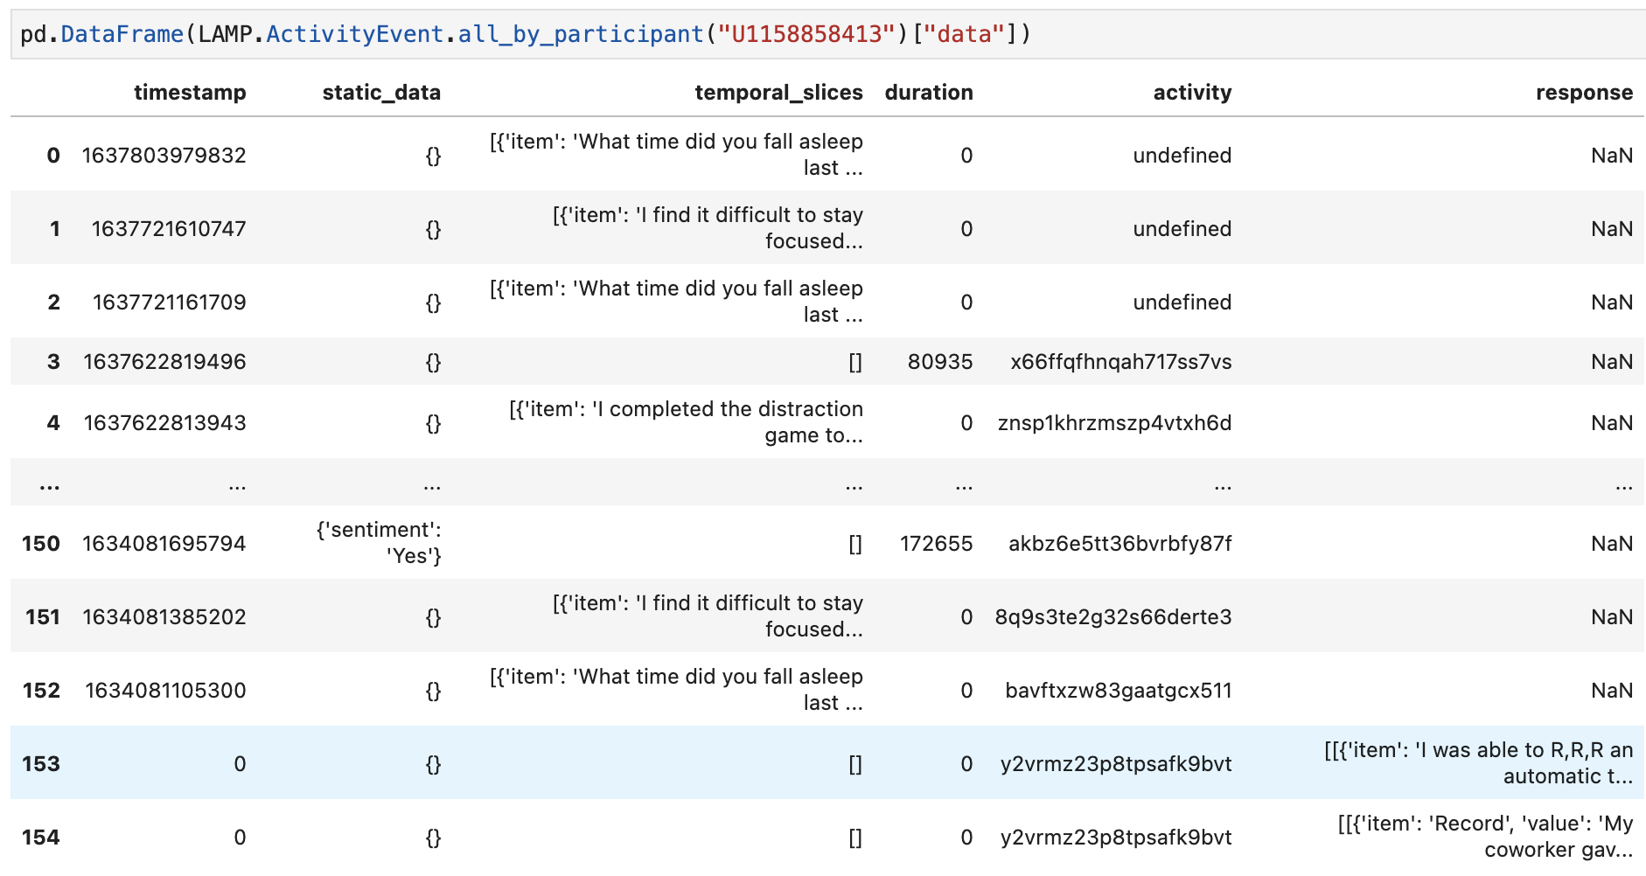1646x876 pixels.
Task: Click the response column header
Action: [1584, 93]
